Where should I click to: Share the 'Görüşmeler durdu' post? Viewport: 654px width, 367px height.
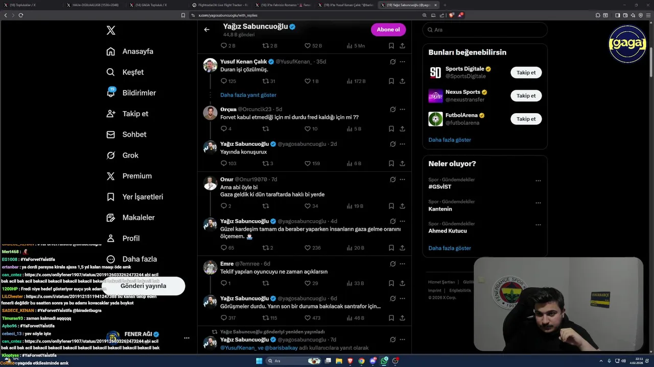point(403,318)
